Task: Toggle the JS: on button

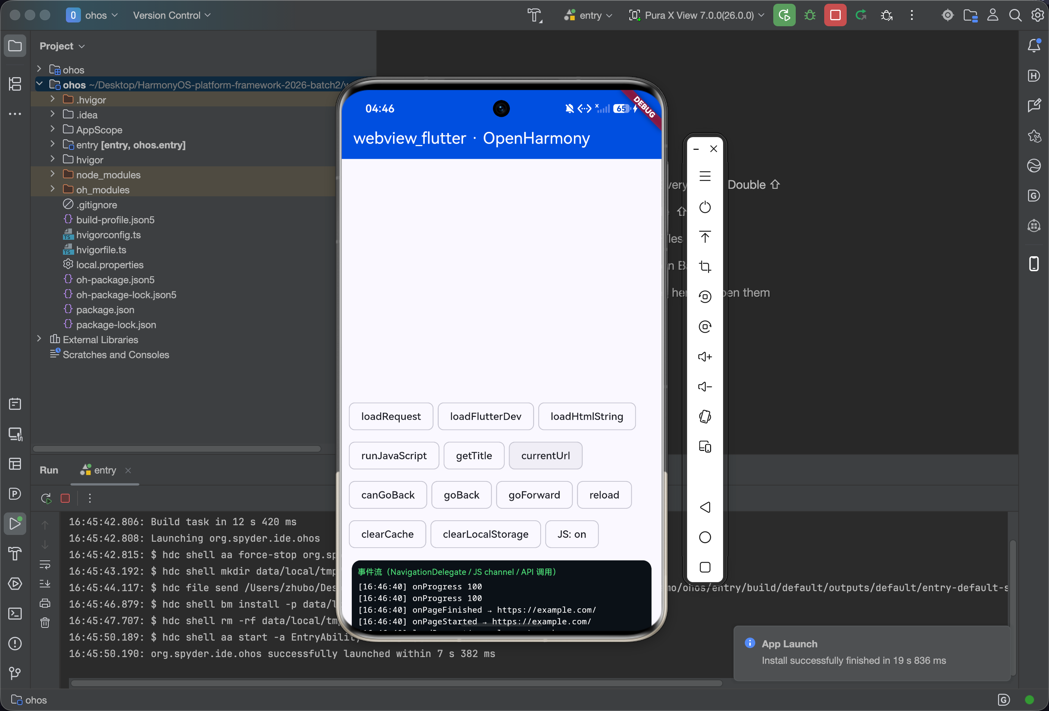Action: 571,535
